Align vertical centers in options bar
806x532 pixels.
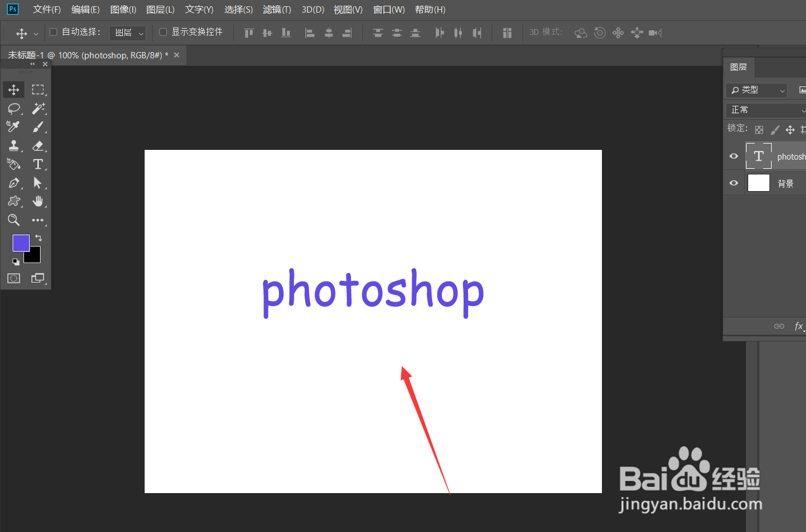267,33
